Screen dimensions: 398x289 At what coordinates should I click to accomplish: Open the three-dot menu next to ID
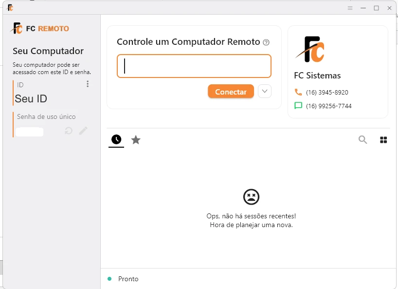tap(88, 84)
